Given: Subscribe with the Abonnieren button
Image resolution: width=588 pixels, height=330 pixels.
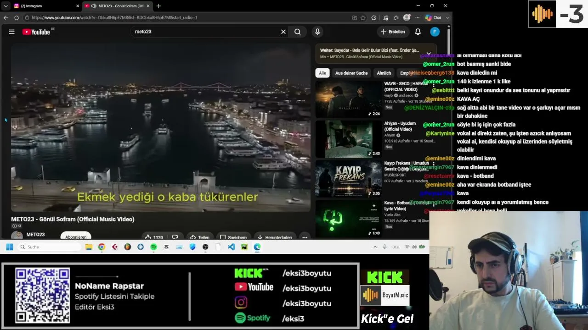Looking at the screenshot, I should point(76,236).
